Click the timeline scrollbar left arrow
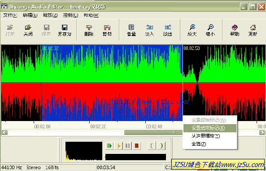 point(4,132)
